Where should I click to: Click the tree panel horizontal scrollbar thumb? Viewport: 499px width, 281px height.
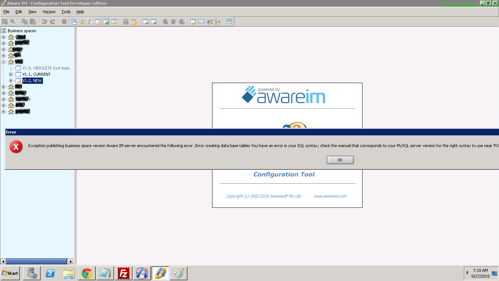coord(37,261)
